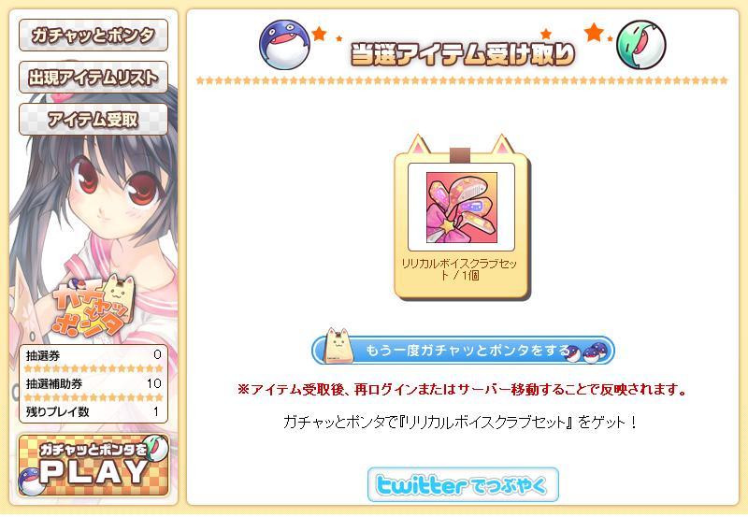Click the 当選アイテム受け取り heading
The height and width of the screenshot is (517, 748).
tap(463, 54)
